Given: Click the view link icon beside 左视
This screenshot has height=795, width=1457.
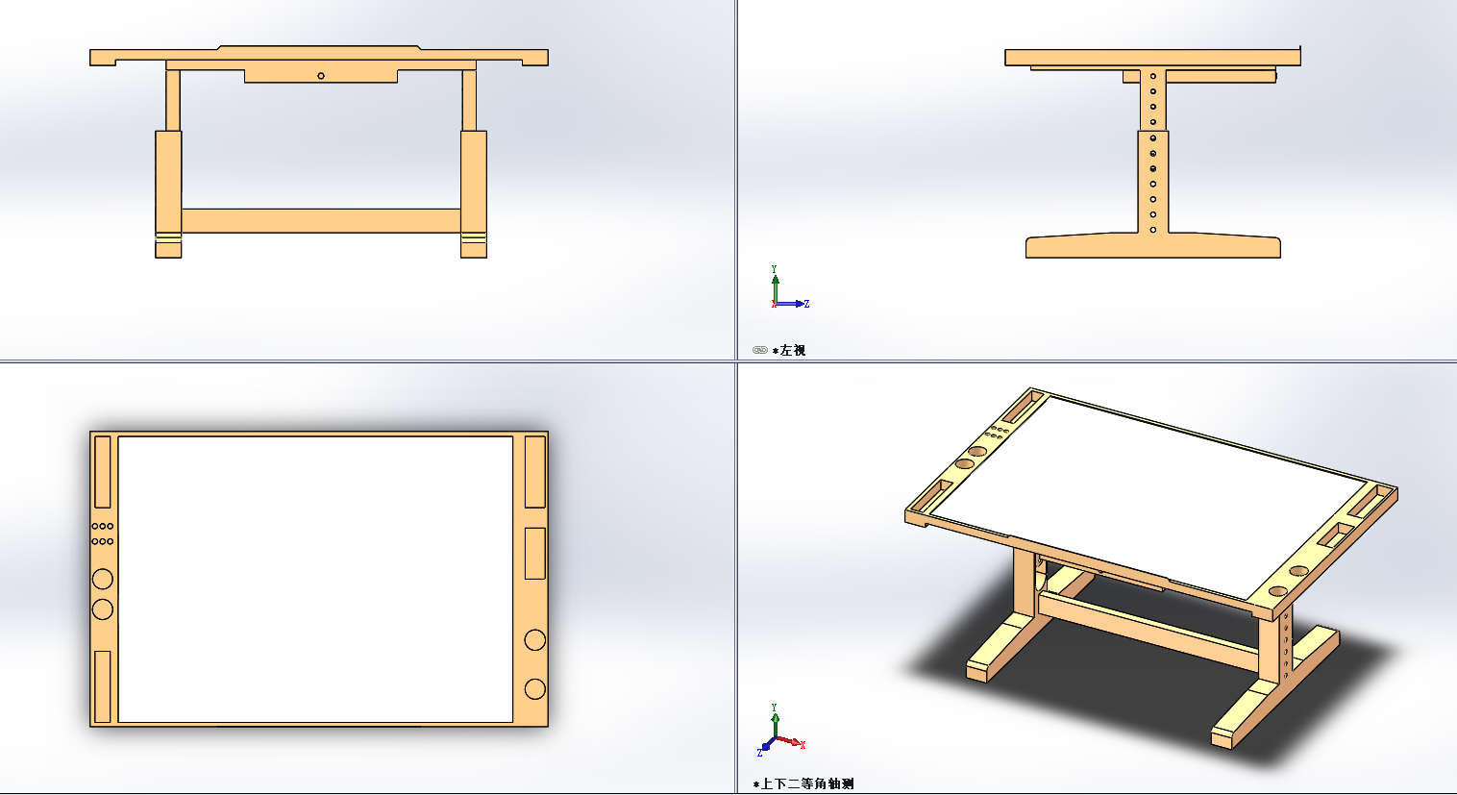Looking at the screenshot, I should pyautogui.click(x=759, y=350).
